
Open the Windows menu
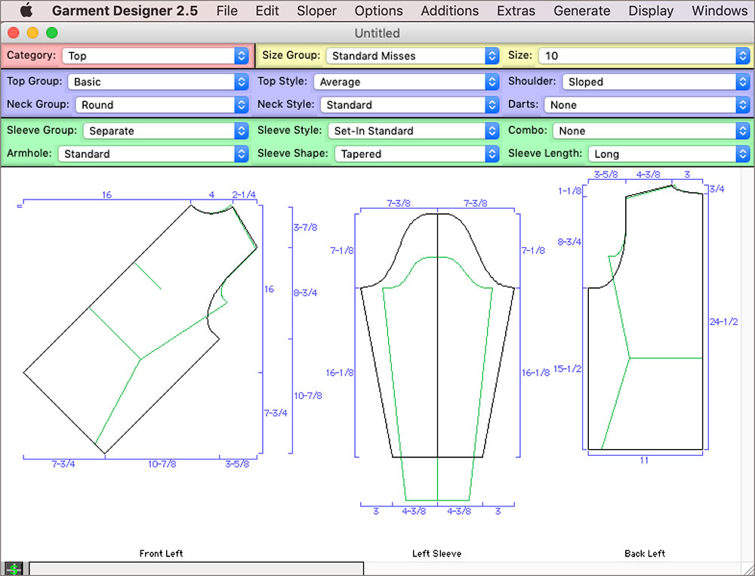coord(720,11)
